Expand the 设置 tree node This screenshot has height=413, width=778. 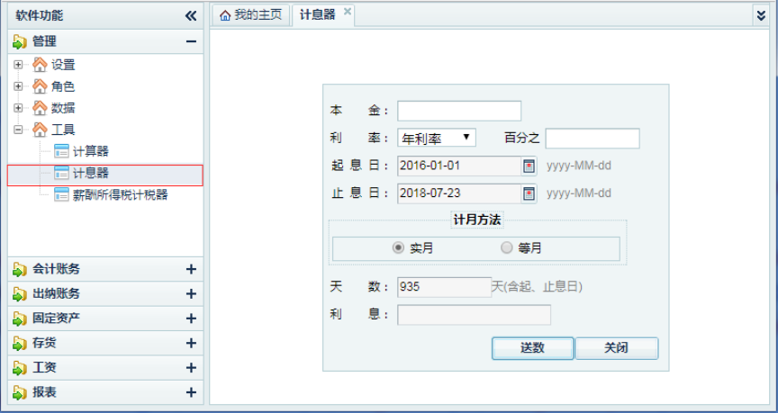coord(19,65)
